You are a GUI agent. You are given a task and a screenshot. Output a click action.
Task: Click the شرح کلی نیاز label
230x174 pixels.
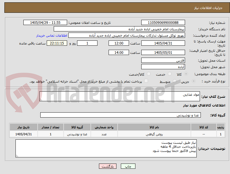213,97
